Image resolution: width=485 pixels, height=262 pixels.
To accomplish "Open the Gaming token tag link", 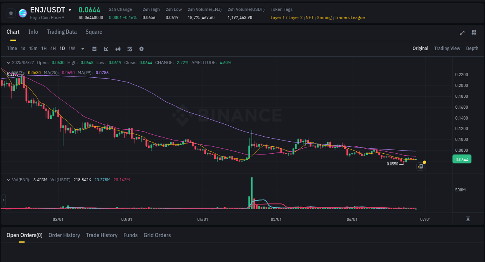I will click(324, 17).
